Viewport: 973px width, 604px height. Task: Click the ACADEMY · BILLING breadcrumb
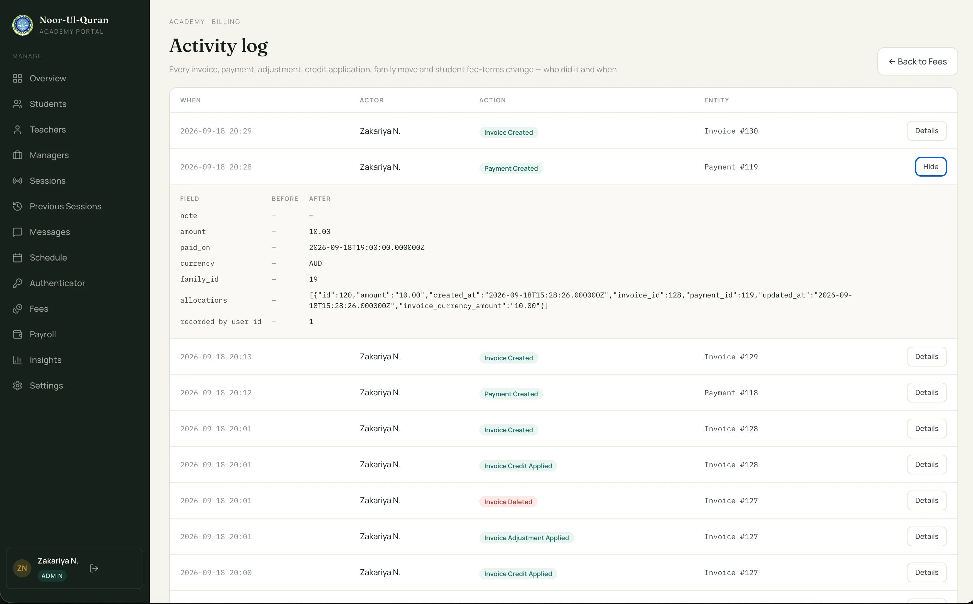pyautogui.click(x=205, y=22)
